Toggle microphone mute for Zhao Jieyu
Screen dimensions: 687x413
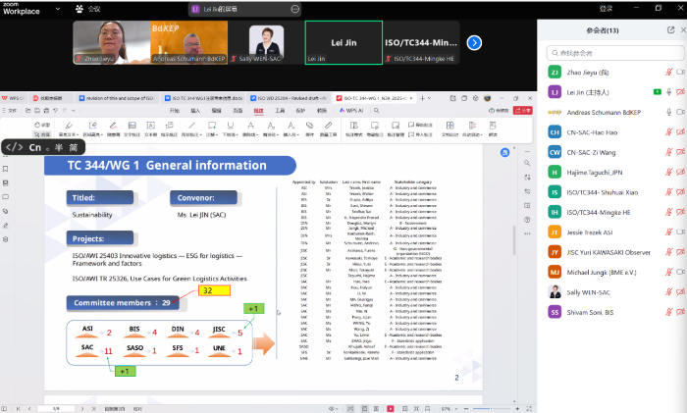668,72
